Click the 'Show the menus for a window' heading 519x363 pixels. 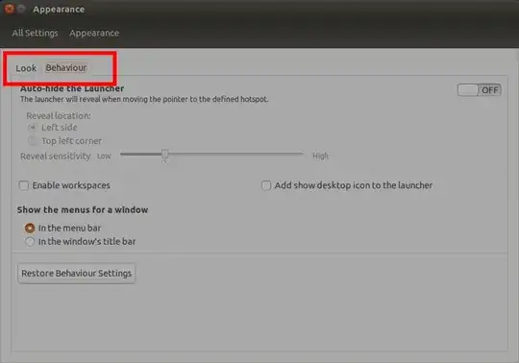tap(83, 209)
